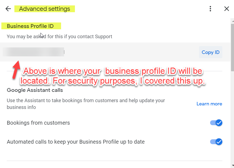Click the Use the Assistant description text

tap(86, 104)
